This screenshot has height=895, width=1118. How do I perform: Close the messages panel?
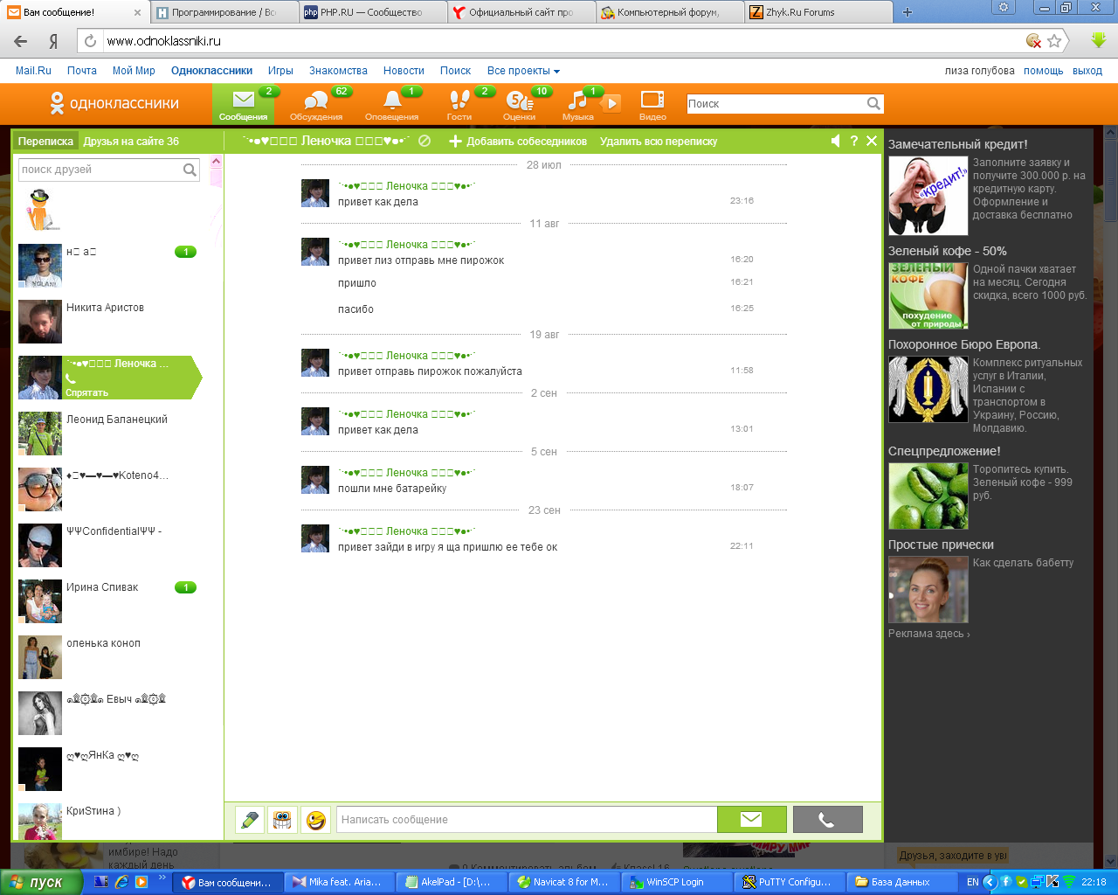pos(872,141)
